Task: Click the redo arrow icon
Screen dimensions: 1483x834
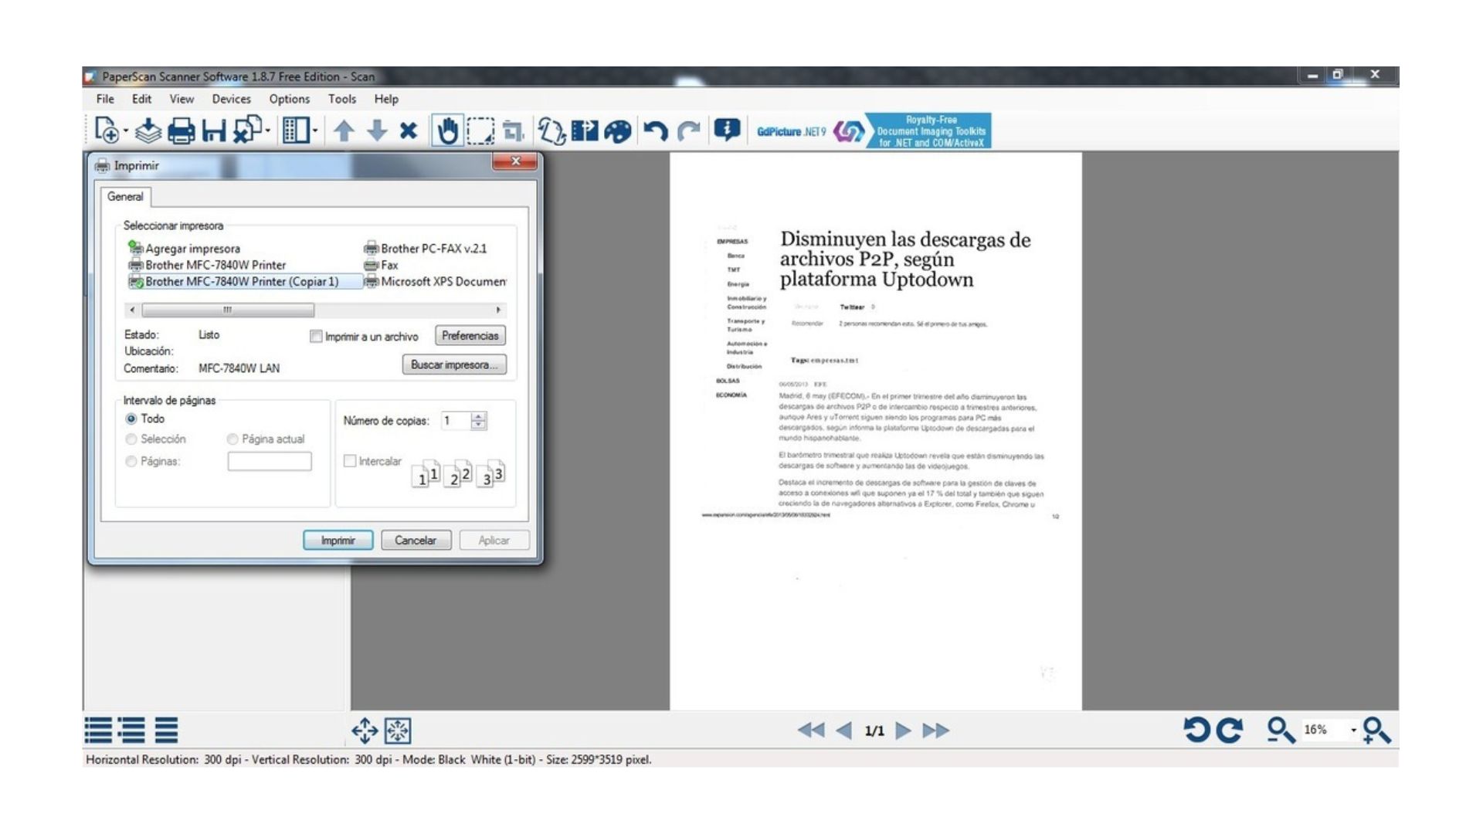Action: (x=688, y=131)
